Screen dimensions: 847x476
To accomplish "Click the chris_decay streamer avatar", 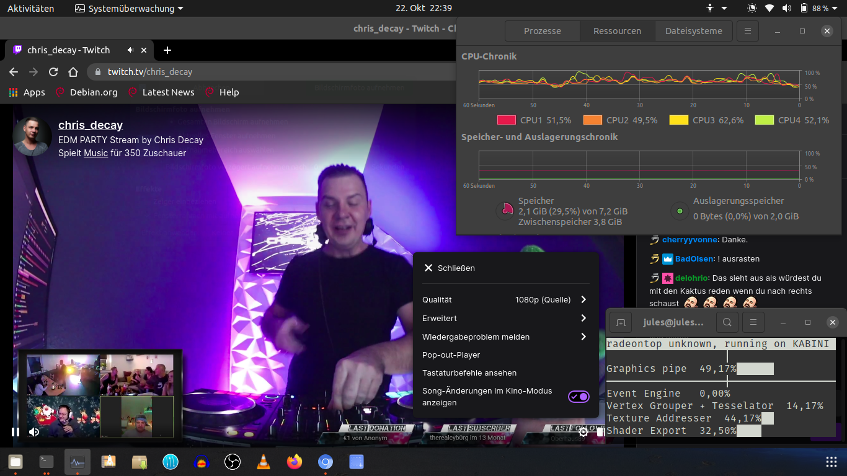I will (32, 136).
